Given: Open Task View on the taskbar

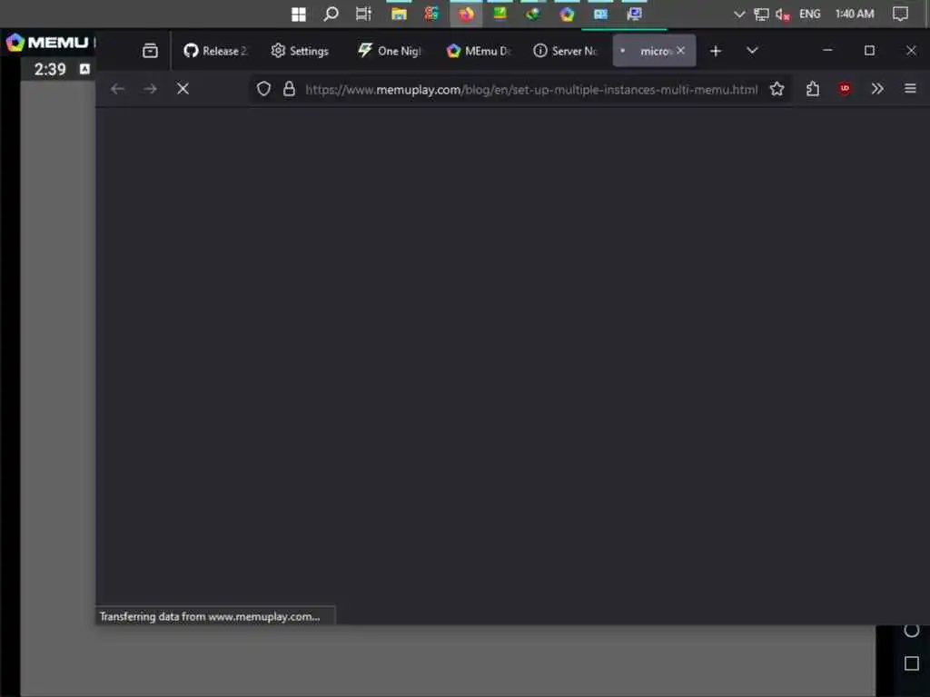Looking at the screenshot, I should point(363,14).
